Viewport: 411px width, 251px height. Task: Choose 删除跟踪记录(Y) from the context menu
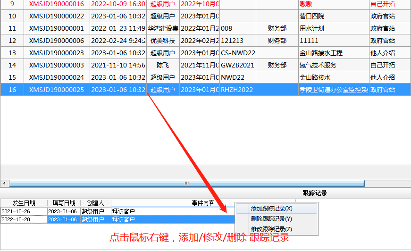tap(272, 218)
